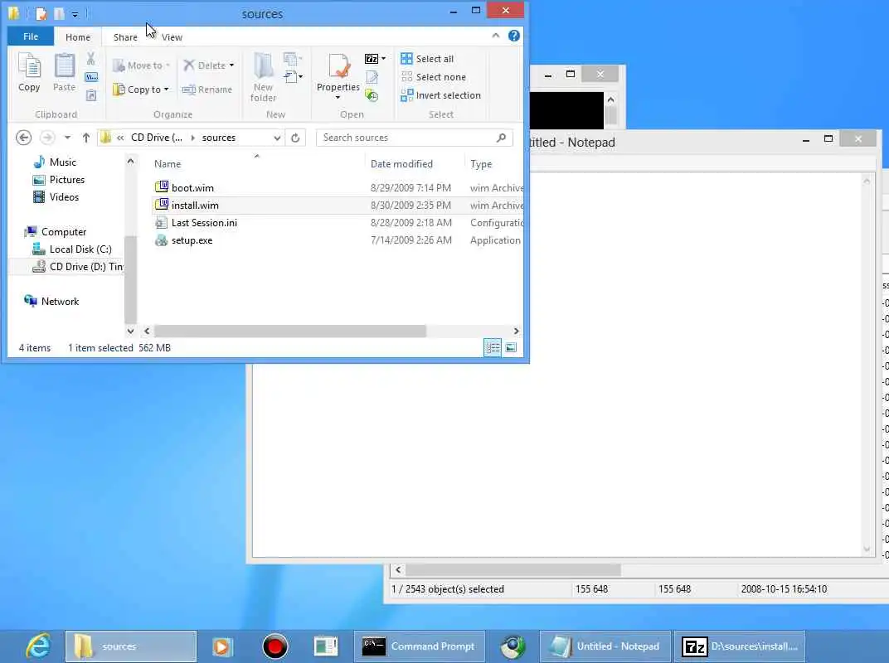Select Computer in navigation pane
889x663 pixels.
[x=55, y=232]
